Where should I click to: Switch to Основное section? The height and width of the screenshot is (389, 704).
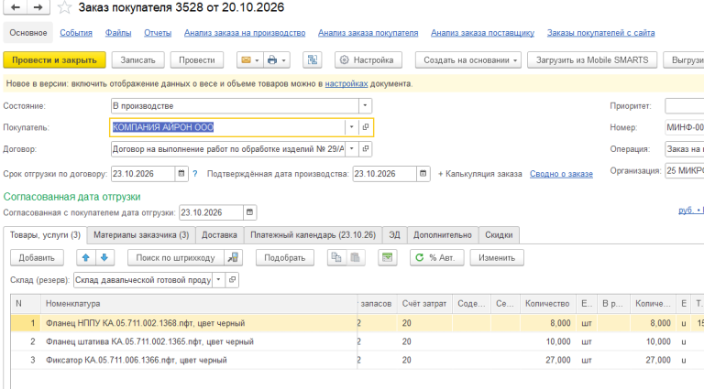(x=28, y=33)
